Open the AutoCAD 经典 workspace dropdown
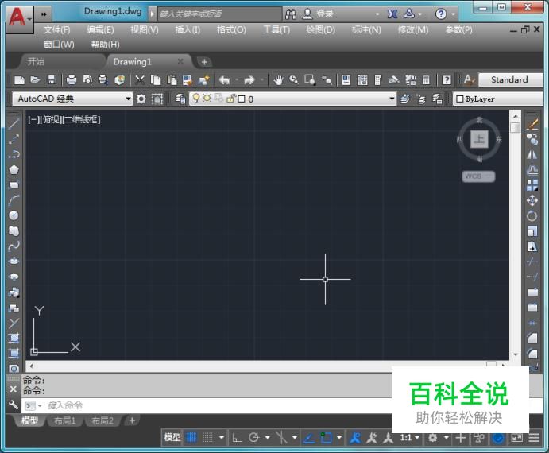The width and height of the screenshot is (549, 453). click(x=128, y=99)
